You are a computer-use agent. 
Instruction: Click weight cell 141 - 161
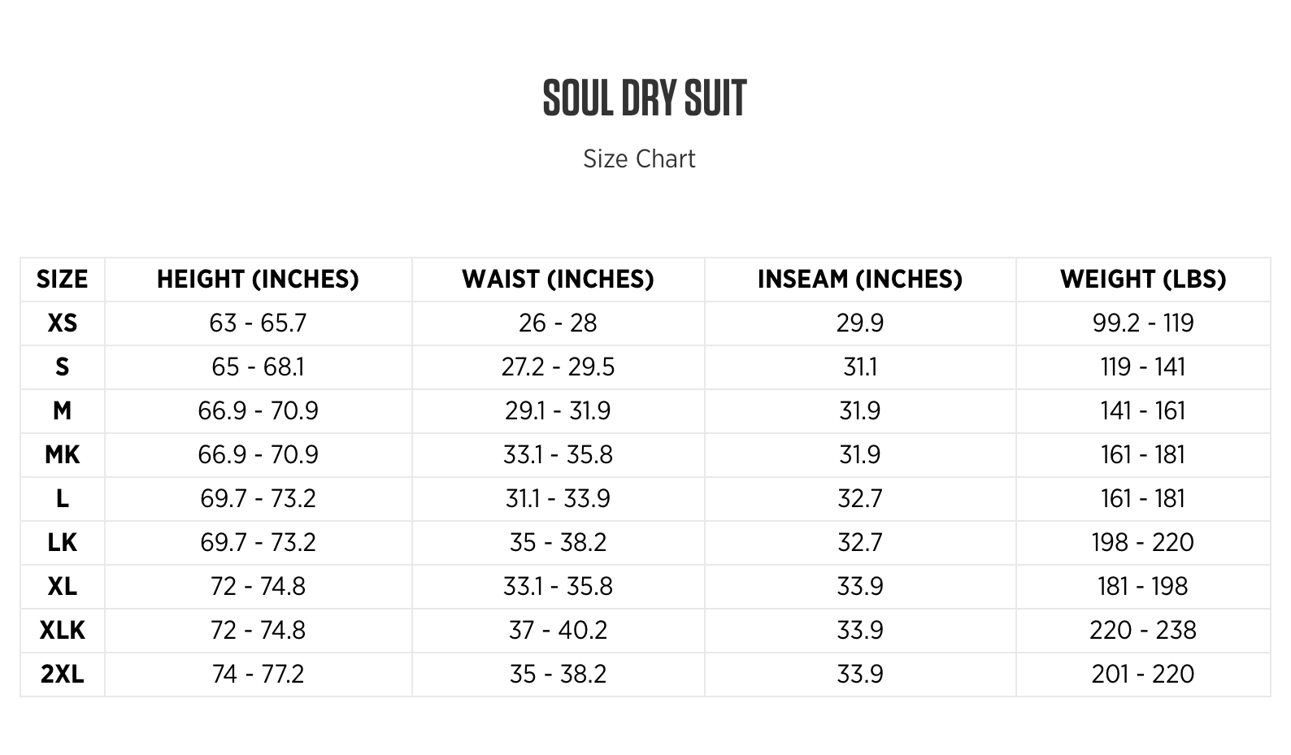1143,411
